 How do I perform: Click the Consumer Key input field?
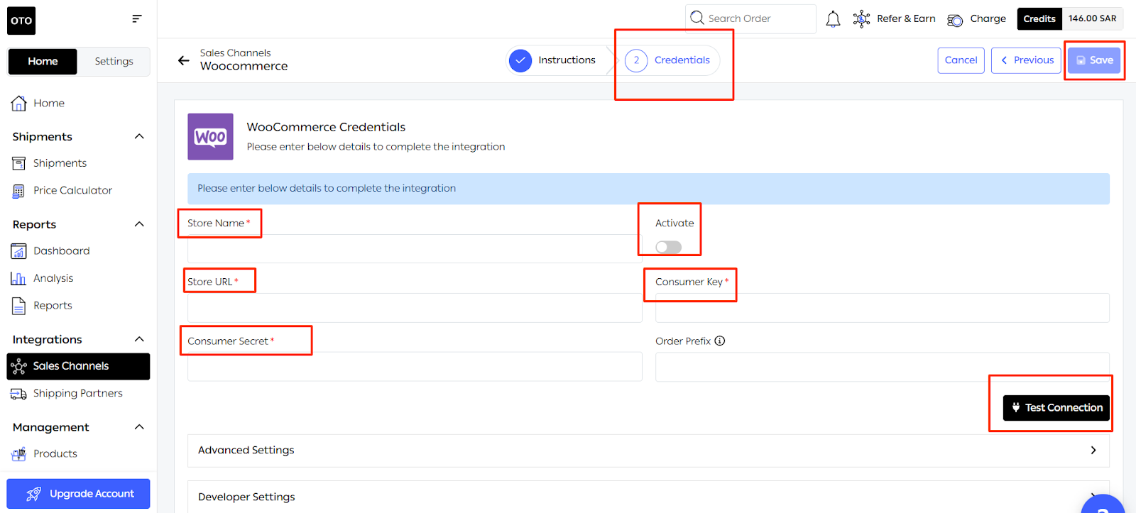click(882, 308)
